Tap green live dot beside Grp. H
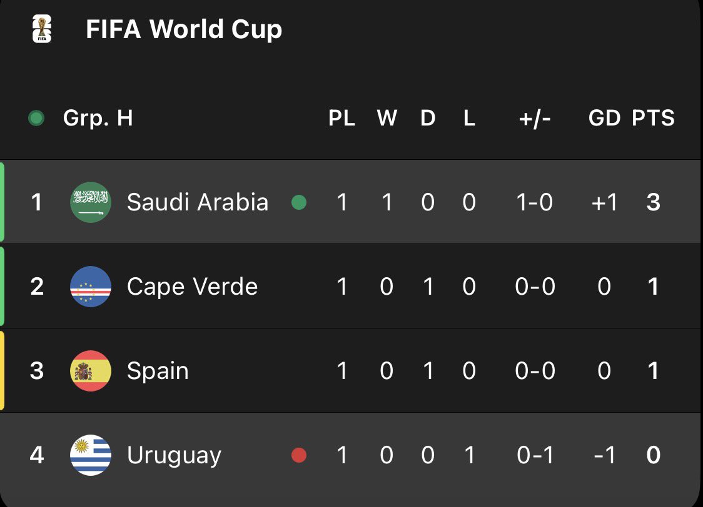The height and width of the screenshot is (507, 703). pos(36,118)
